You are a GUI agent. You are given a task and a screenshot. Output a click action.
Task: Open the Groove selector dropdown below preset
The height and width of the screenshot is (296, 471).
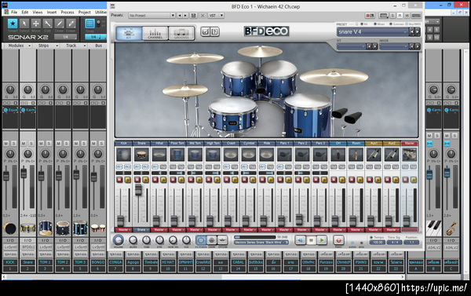coord(394,46)
